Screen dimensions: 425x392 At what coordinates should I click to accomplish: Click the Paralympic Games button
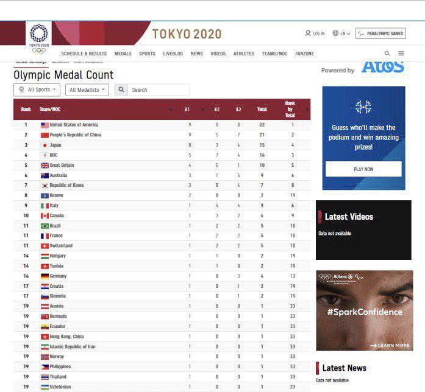tap(381, 33)
